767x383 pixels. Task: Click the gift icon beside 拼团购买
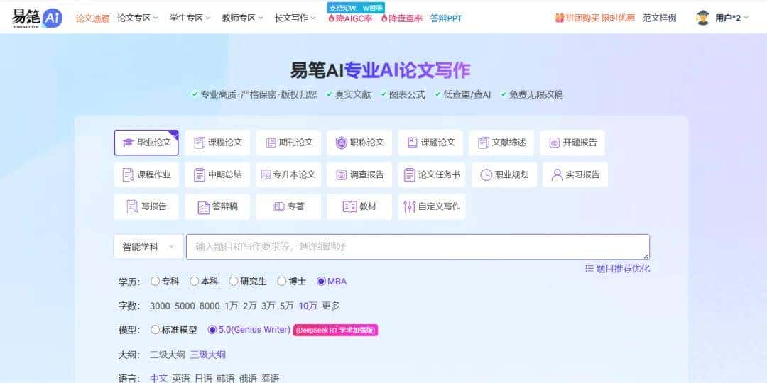(559, 18)
